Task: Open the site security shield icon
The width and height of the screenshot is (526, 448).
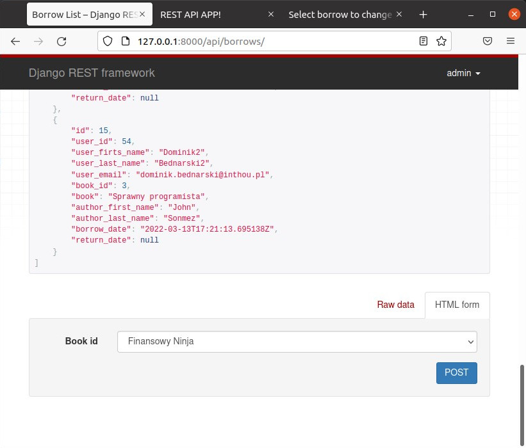Action: click(108, 41)
